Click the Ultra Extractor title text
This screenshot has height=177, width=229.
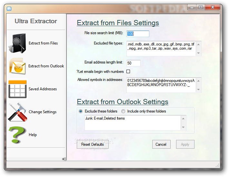[x=36, y=21]
